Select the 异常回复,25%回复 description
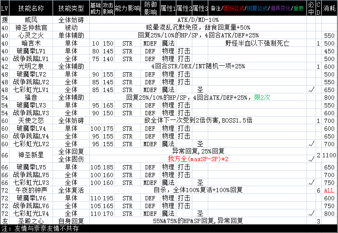Screen dimensions: 338x233 [198, 151]
